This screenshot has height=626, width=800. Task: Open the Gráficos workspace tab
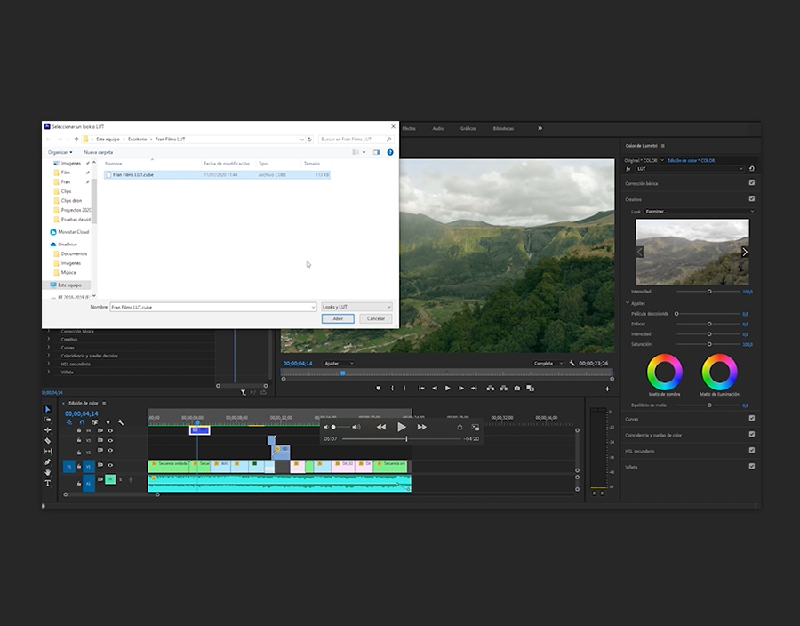point(468,128)
